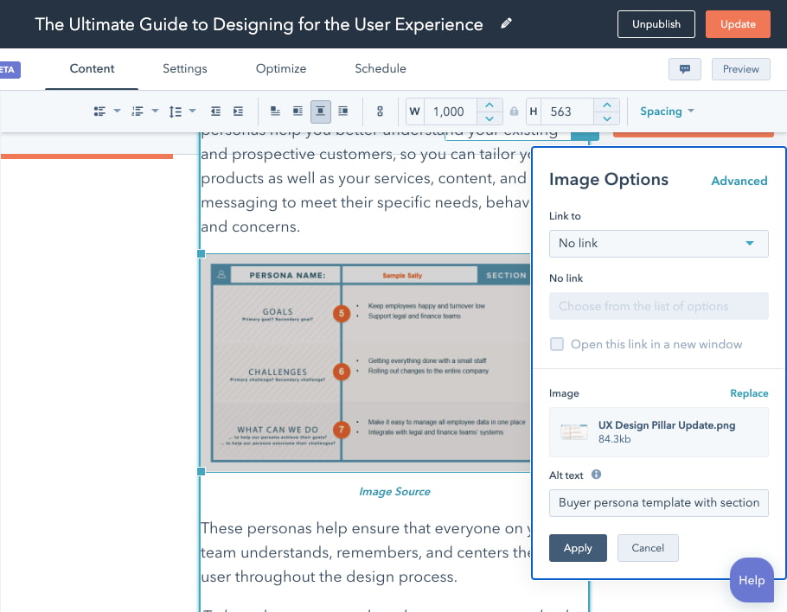Image resolution: width=787 pixels, height=612 pixels.
Task: Click the Apply button
Action: 578,547
